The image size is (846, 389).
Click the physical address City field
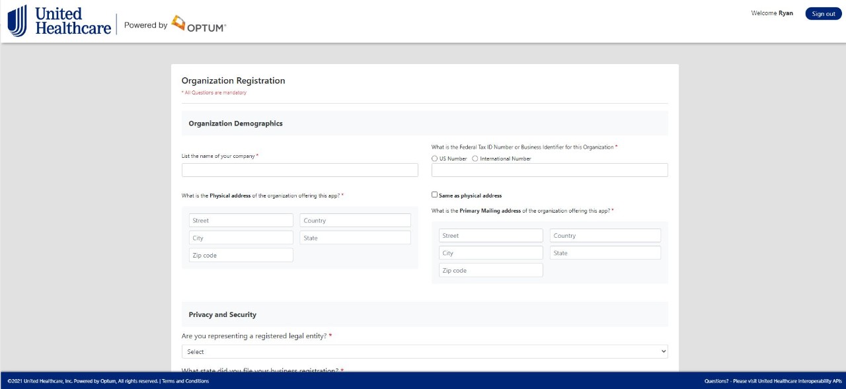pos(241,238)
